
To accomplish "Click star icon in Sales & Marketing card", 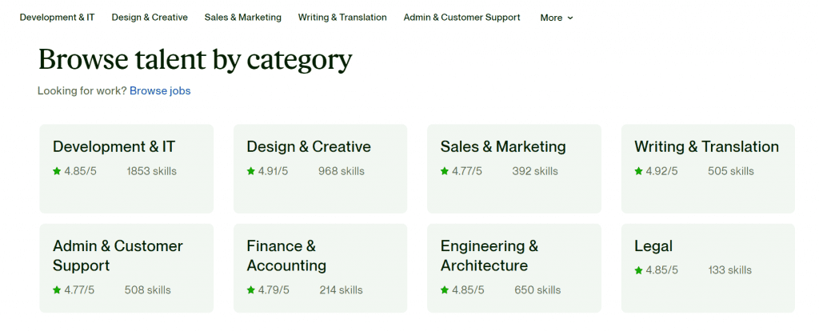I will pyautogui.click(x=445, y=171).
